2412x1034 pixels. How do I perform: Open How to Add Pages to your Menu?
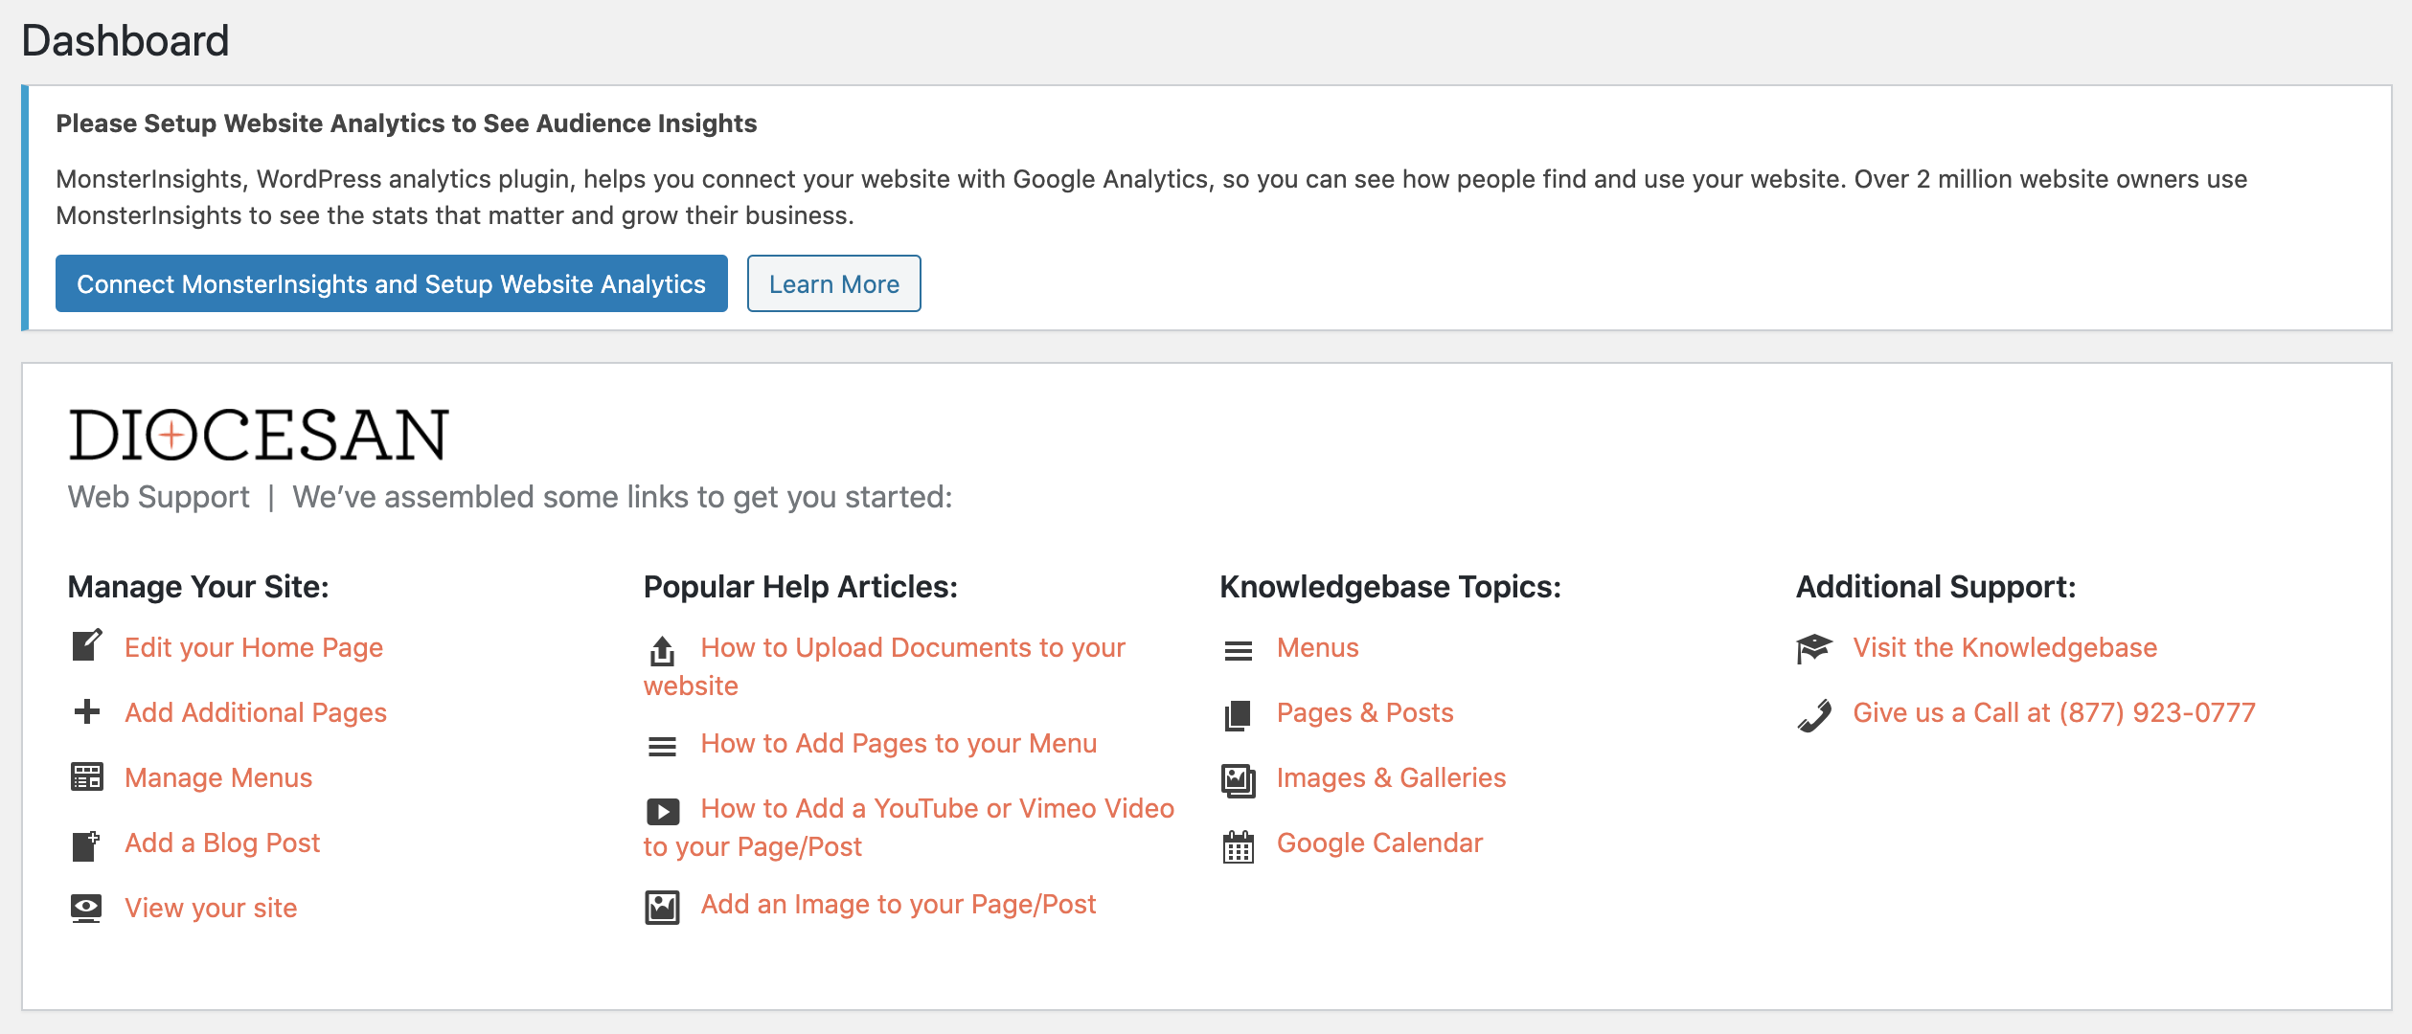tap(899, 743)
